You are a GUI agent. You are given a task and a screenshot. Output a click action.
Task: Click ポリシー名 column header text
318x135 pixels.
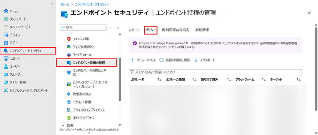(138, 80)
